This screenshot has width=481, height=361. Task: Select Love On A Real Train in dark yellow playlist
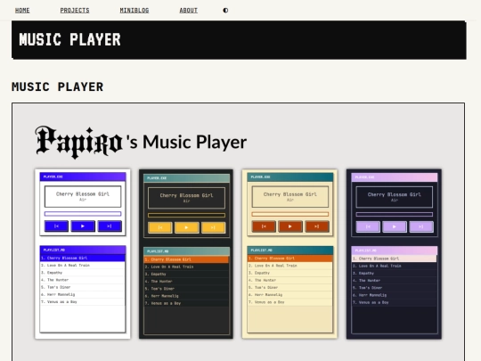(x=186, y=267)
